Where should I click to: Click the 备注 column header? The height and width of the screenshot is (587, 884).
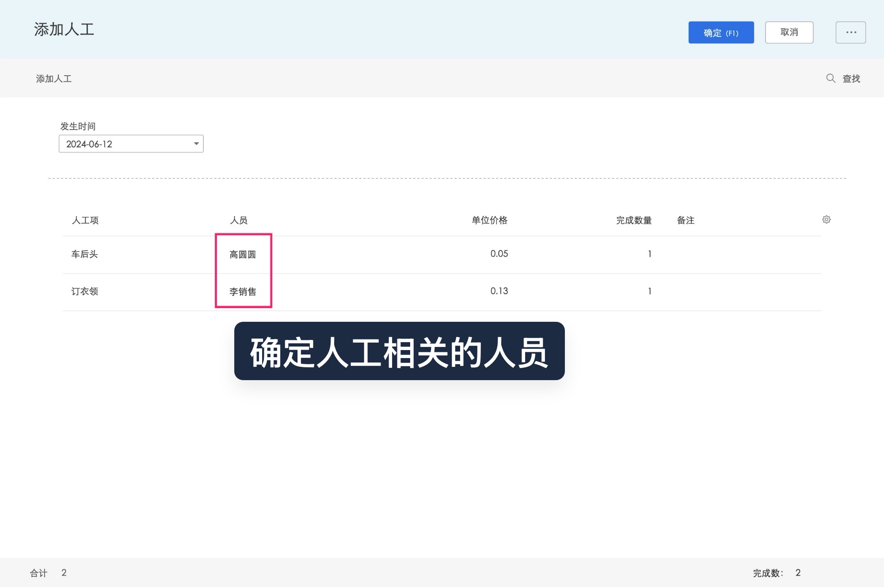coord(685,220)
